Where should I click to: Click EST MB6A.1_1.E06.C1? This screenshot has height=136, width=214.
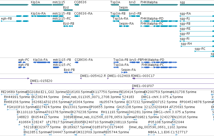pyautogui.click(x=151, y=135)
